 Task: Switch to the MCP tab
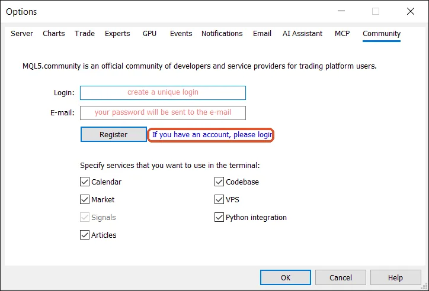click(x=342, y=34)
